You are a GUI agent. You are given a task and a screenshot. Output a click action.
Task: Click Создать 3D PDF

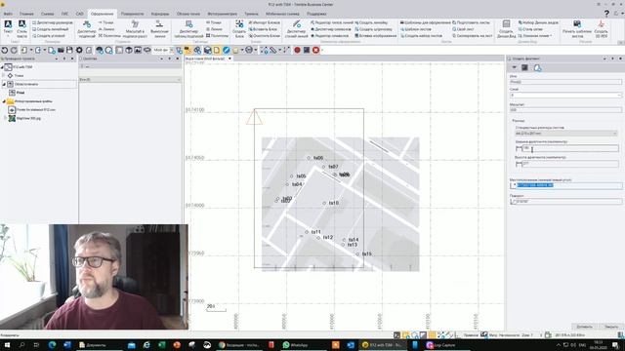coord(601,29)
